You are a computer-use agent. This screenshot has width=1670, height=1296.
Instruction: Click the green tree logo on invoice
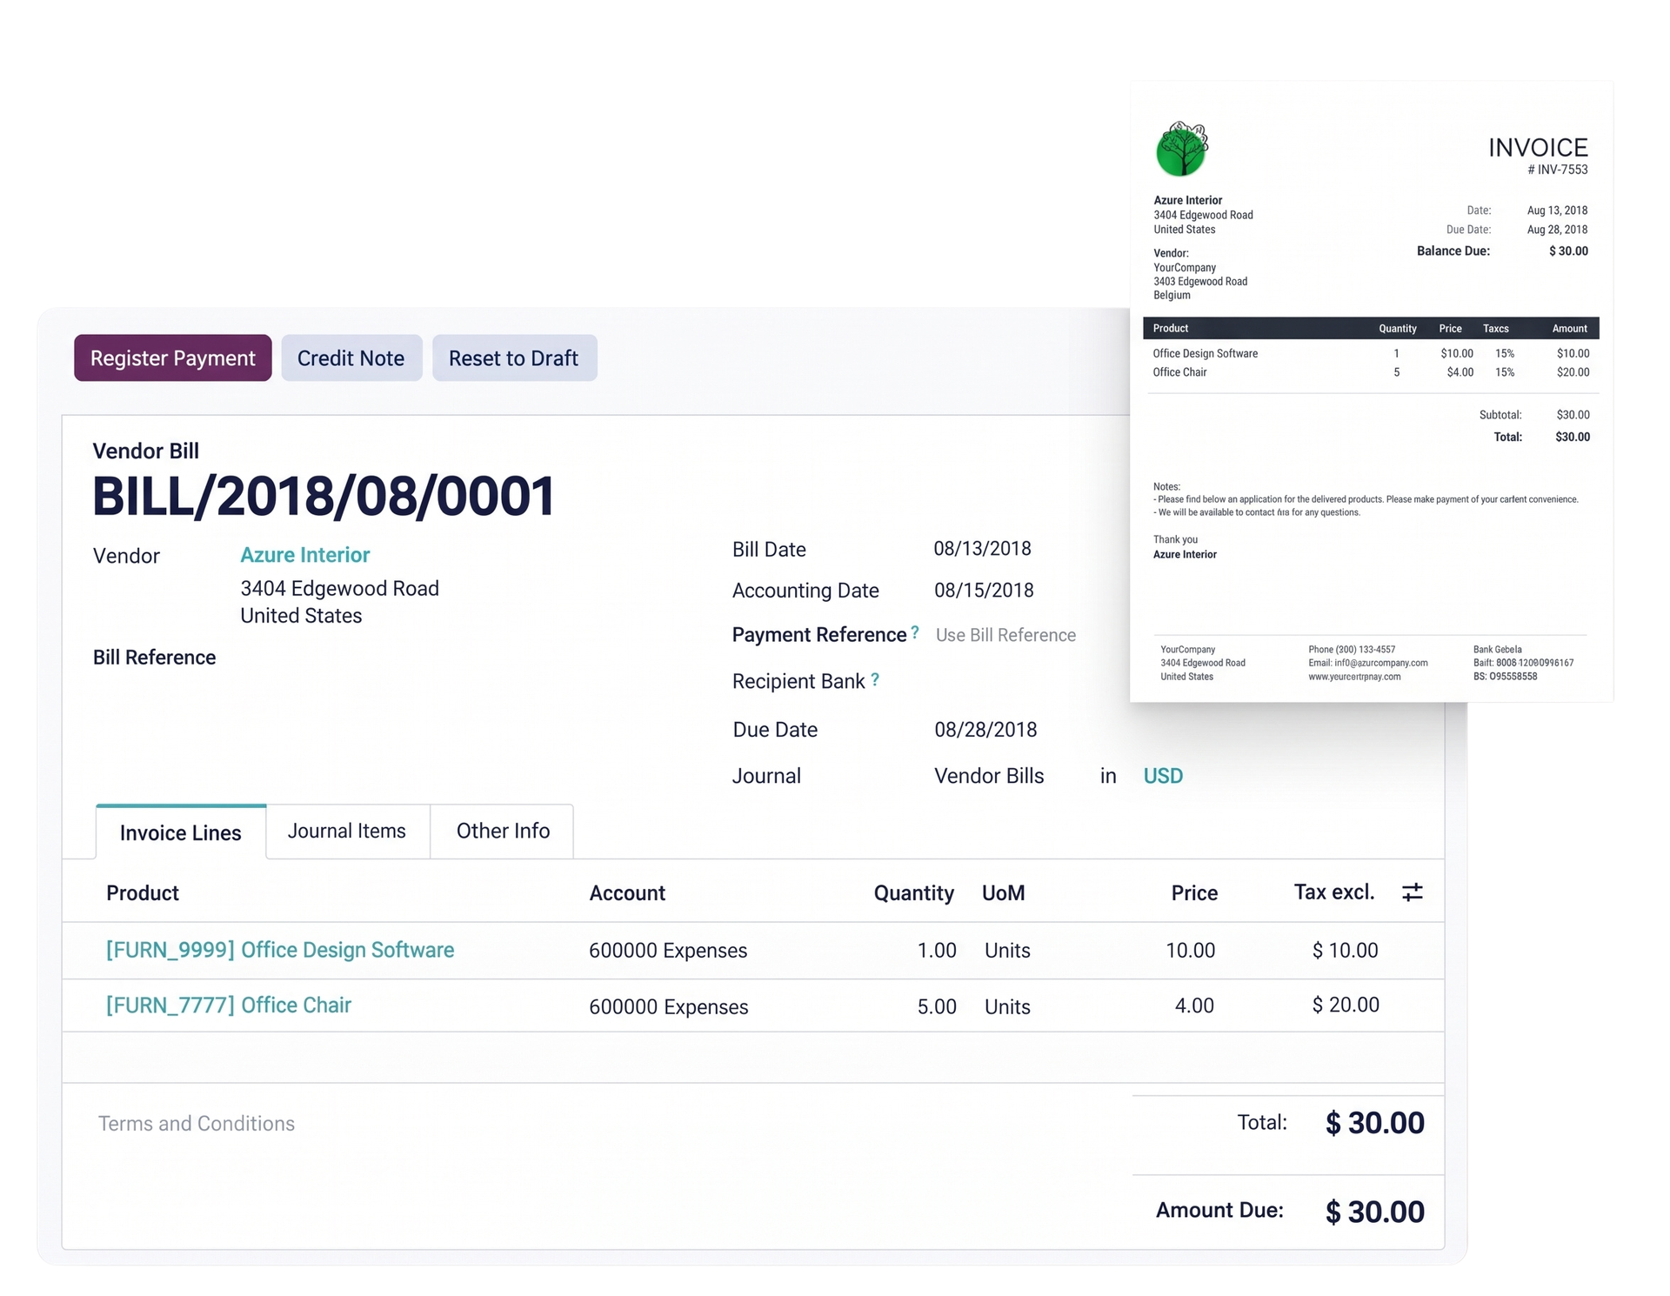[1182, 149]
